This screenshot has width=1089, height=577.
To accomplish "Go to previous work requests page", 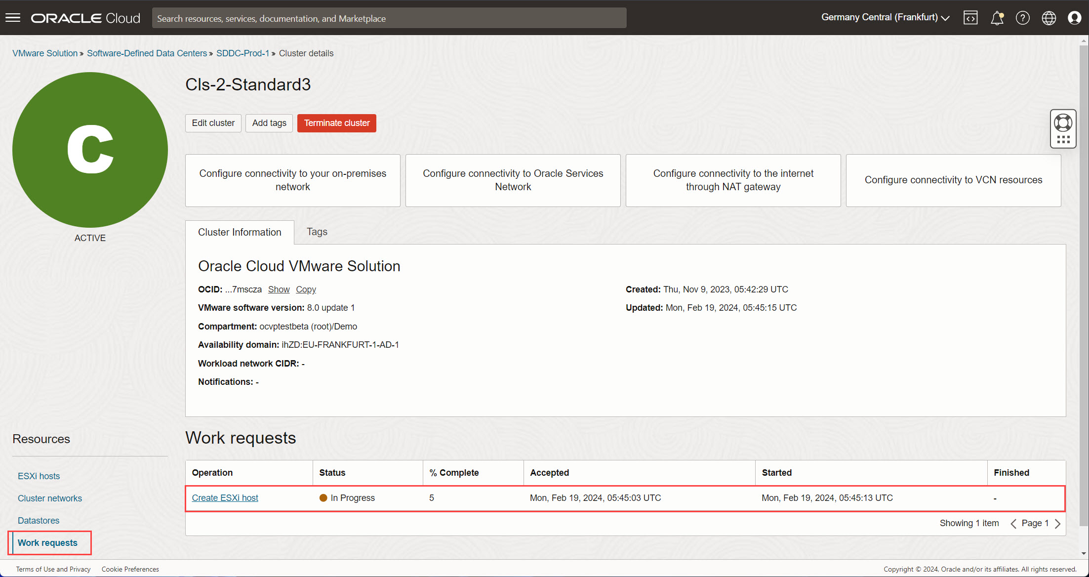I will [x=1013, y=524].
